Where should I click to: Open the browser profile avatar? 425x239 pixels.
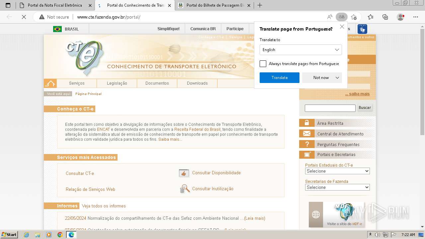pyautogui.click(x=401, y=17)
